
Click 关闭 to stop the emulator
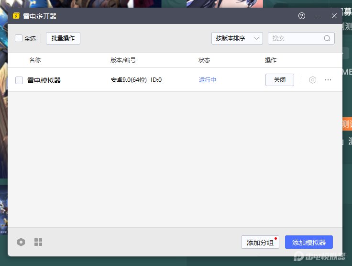[x=280, y=80]
